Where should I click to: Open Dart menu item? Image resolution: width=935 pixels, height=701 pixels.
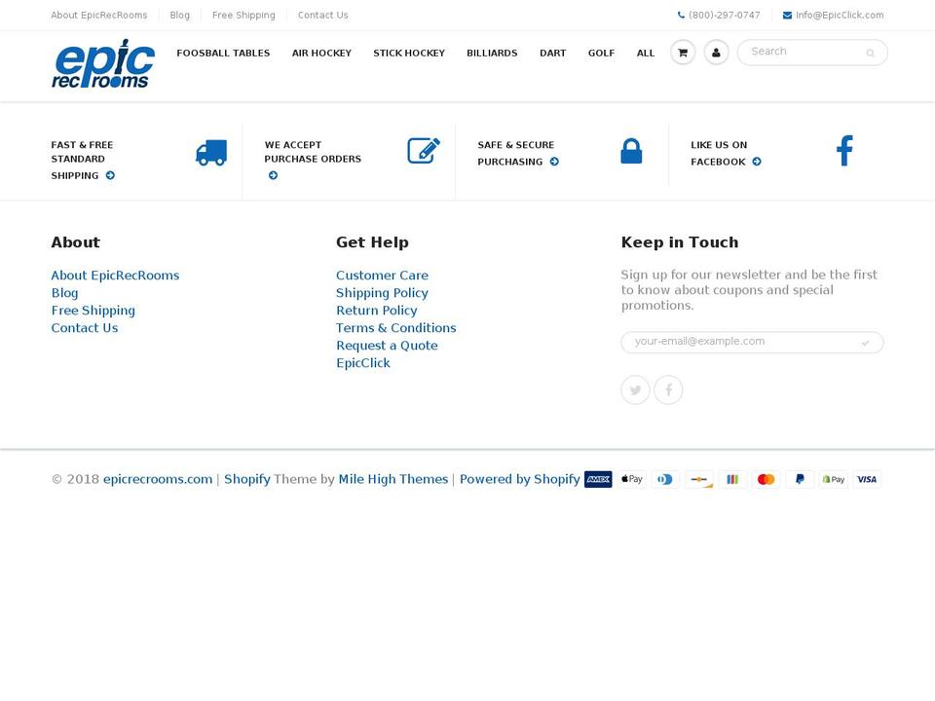[x=553, y=53]
